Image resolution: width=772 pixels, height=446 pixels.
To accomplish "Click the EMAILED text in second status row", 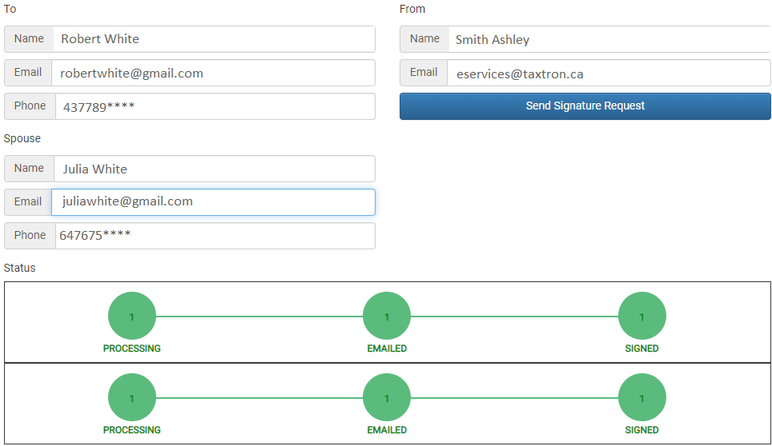I will (x=387, y=430).
